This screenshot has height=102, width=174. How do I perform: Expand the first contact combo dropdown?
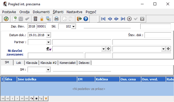pyautogui.click(x=103, y=49)
